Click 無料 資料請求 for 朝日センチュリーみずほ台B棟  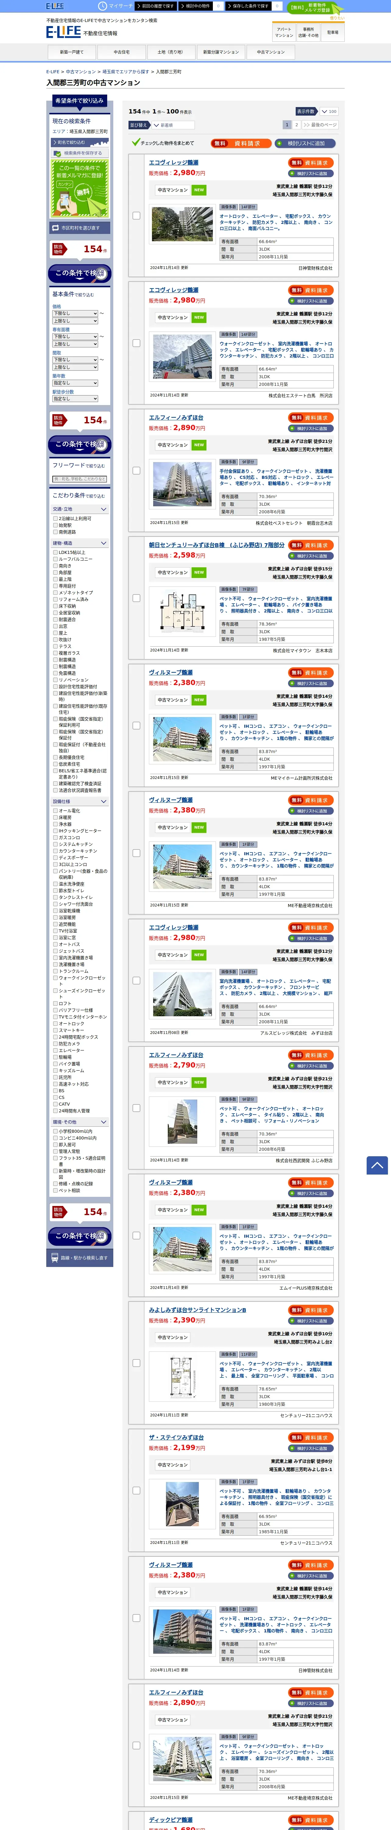pyautogui.click(x=311, y=545)
